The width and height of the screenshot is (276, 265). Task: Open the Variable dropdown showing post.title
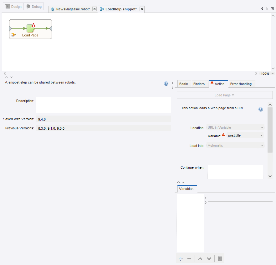(245, 135)
